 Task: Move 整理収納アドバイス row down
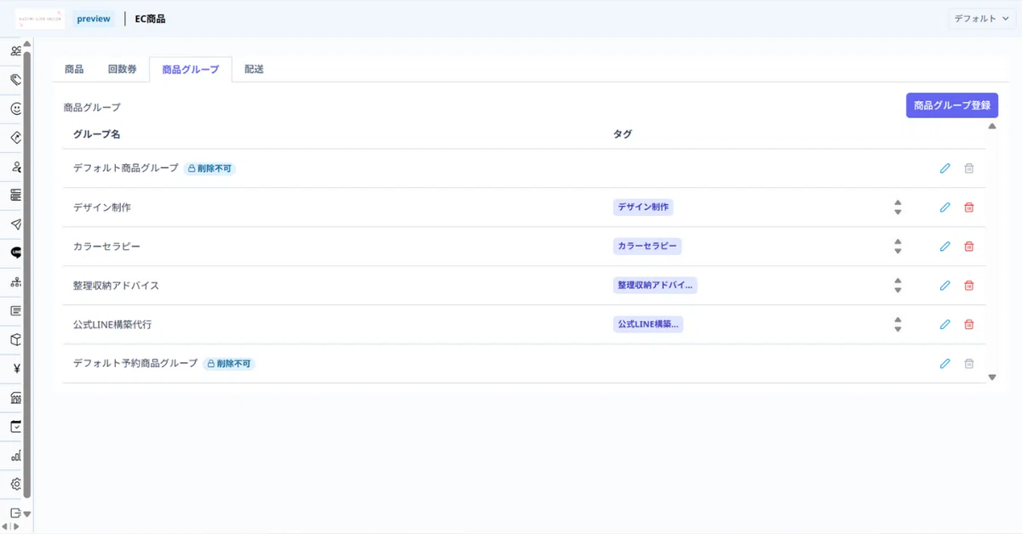(898, 291)
